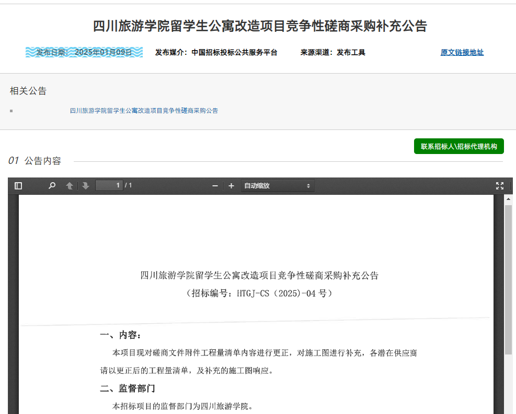
Task: Click 联系招标人\招标代理机构 button
Action: [x=458, y=146]
